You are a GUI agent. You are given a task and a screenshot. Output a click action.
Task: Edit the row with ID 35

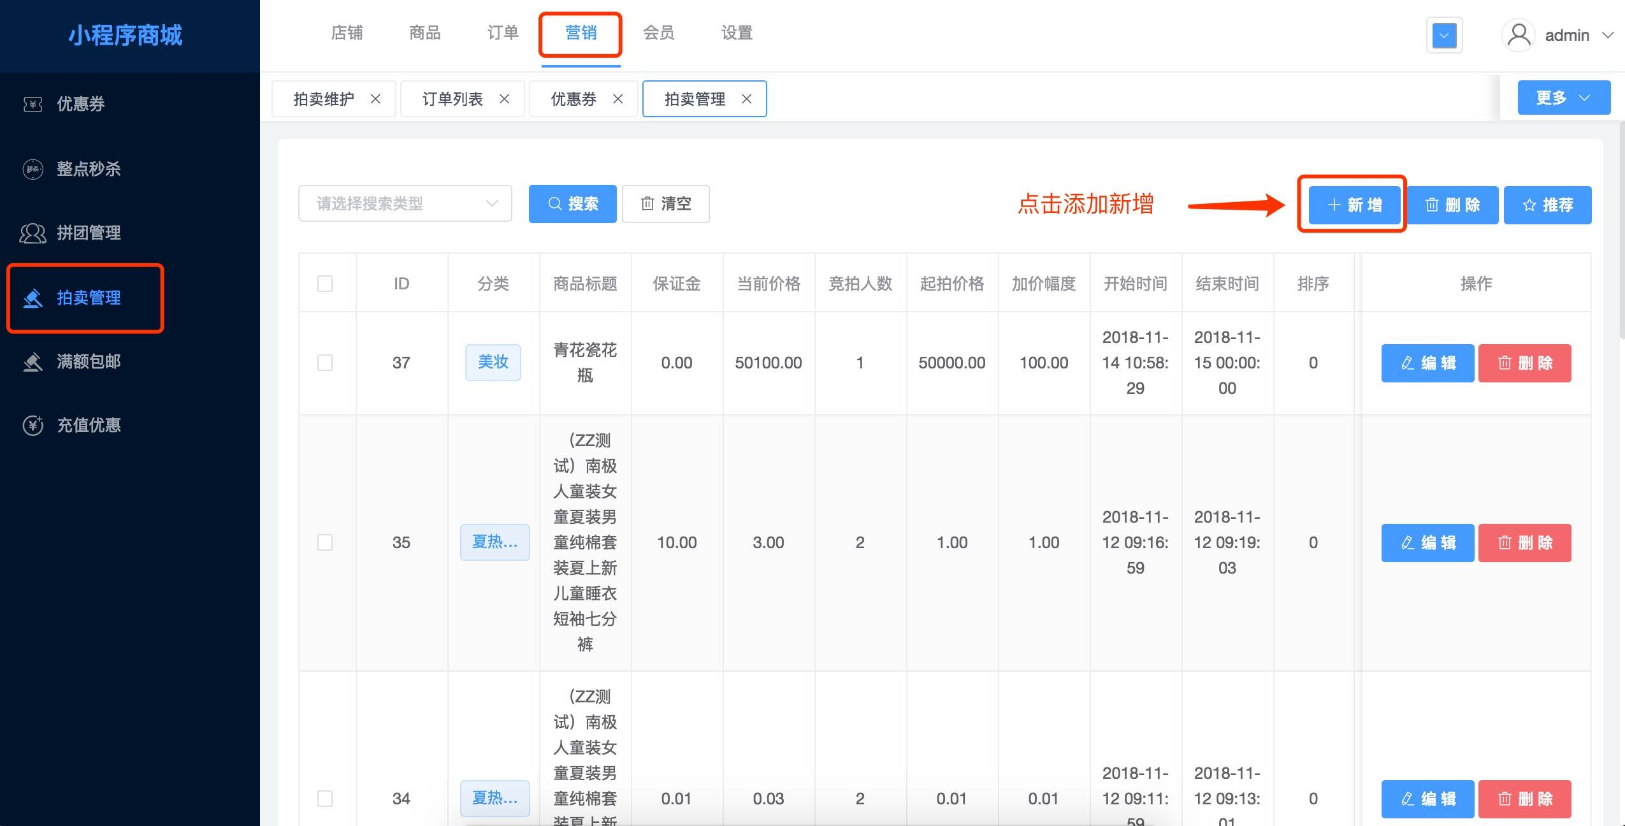click(x=1427, y=543)
